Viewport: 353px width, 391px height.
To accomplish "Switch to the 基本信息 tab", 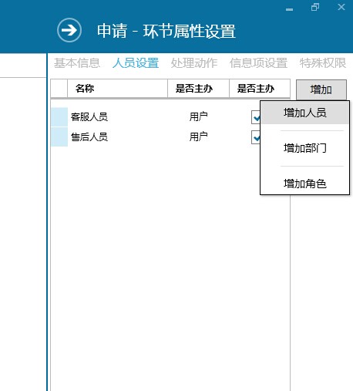I will [x=77, y=63].
